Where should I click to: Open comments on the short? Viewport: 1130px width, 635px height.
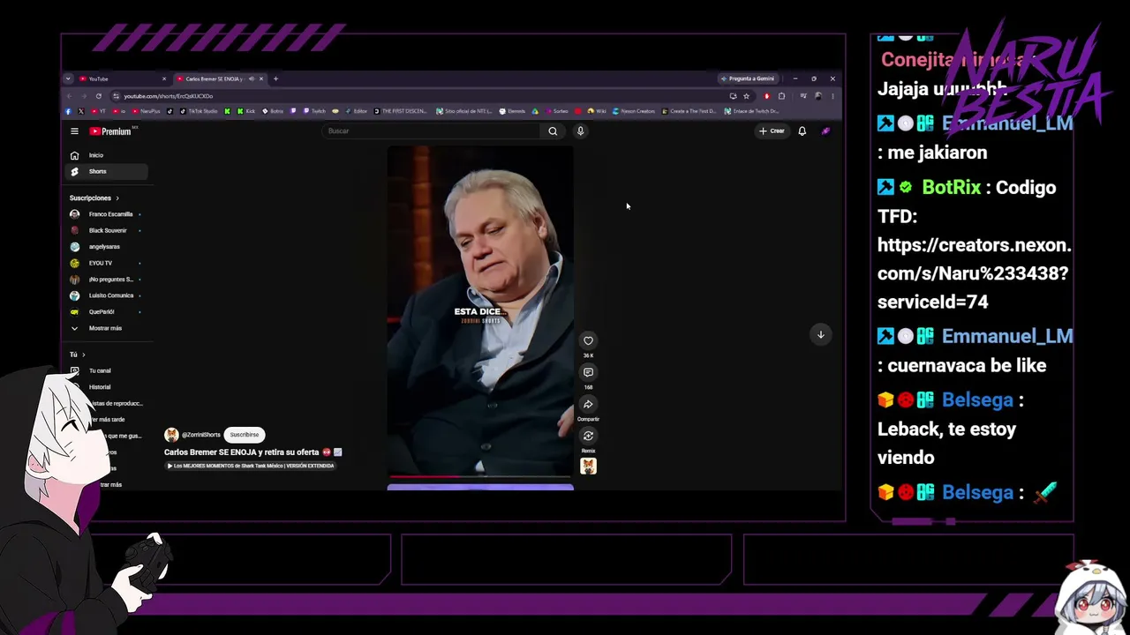(x=588, y=372)
